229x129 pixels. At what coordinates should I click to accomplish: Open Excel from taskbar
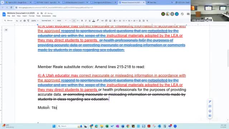(x=107, y=126)
